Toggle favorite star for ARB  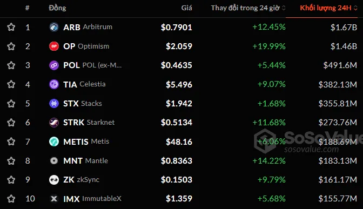point(11,27)
